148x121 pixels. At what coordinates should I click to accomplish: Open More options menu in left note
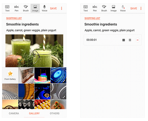62,8
